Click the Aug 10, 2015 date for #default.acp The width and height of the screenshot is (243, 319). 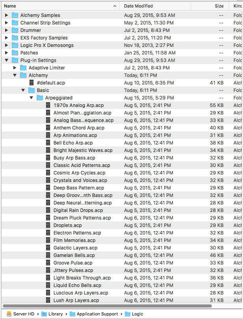pos(149,83)
